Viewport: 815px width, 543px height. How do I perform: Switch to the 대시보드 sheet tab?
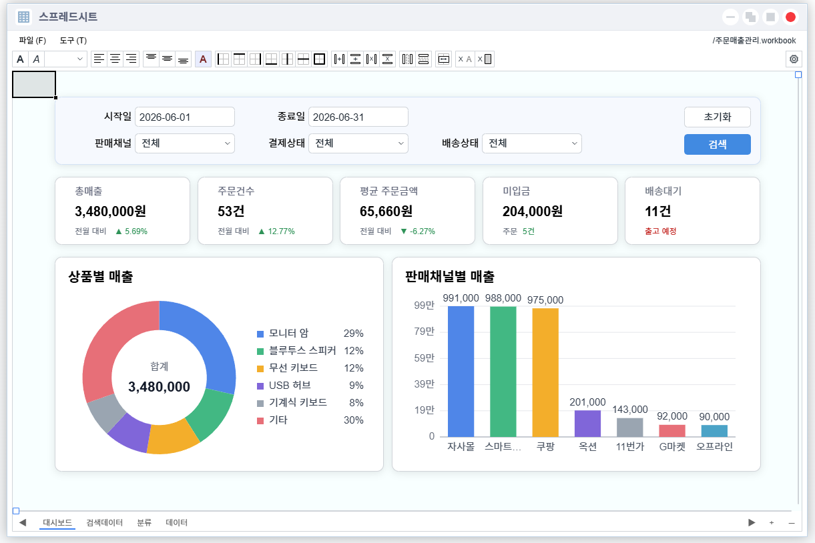coord(57,523)
